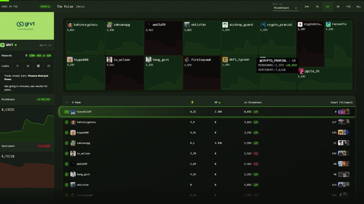Select the 3M time range tab
The image size is (364, 204).
[x=338, y=6]
